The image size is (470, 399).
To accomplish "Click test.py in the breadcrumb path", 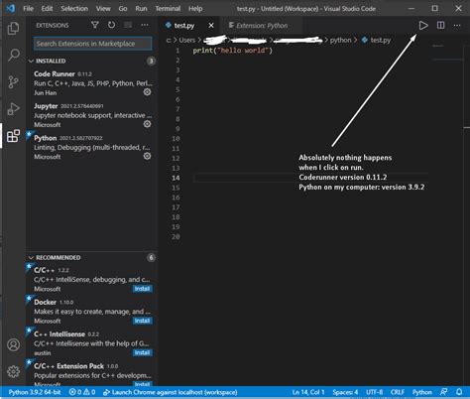I will tap(380, 40).
